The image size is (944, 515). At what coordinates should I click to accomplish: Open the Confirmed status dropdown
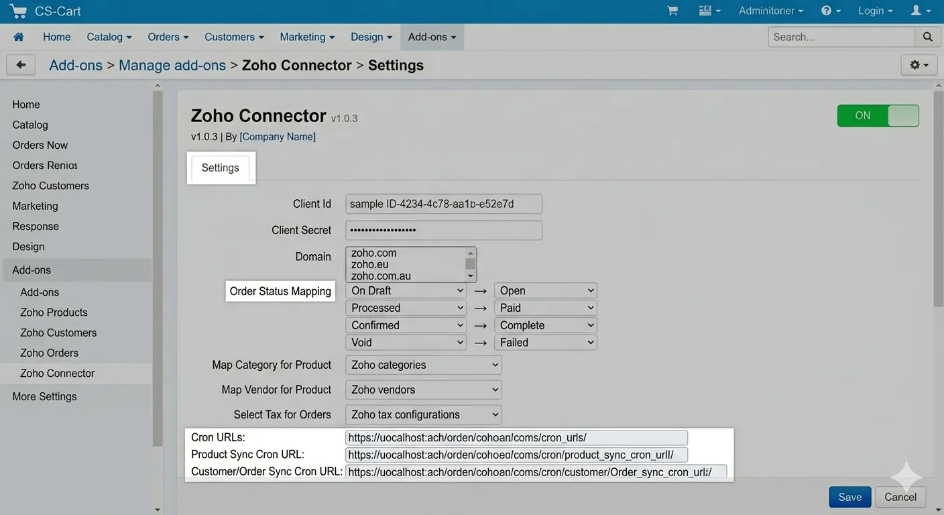[x=406, y=325]
